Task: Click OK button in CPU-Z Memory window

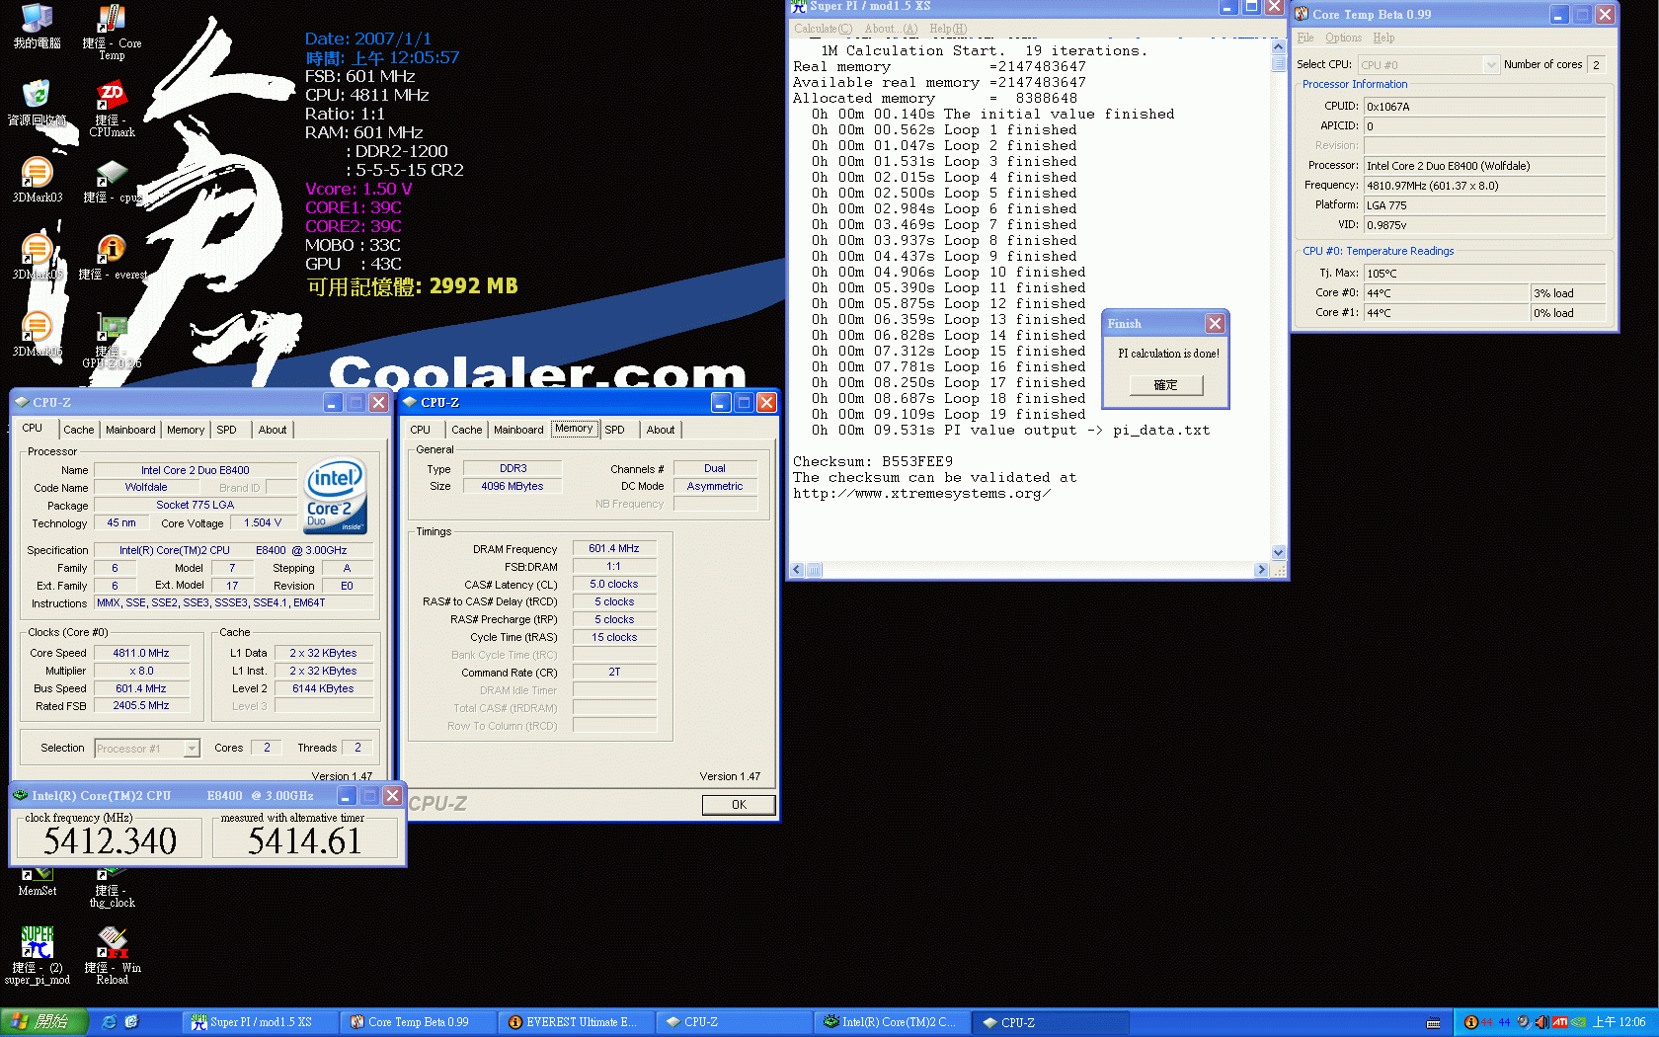Action: click(739, 805)
